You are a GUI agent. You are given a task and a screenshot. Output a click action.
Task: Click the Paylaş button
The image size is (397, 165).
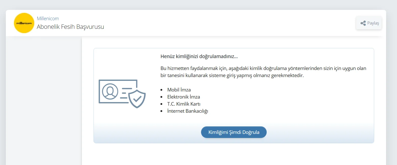pos(369,23)
